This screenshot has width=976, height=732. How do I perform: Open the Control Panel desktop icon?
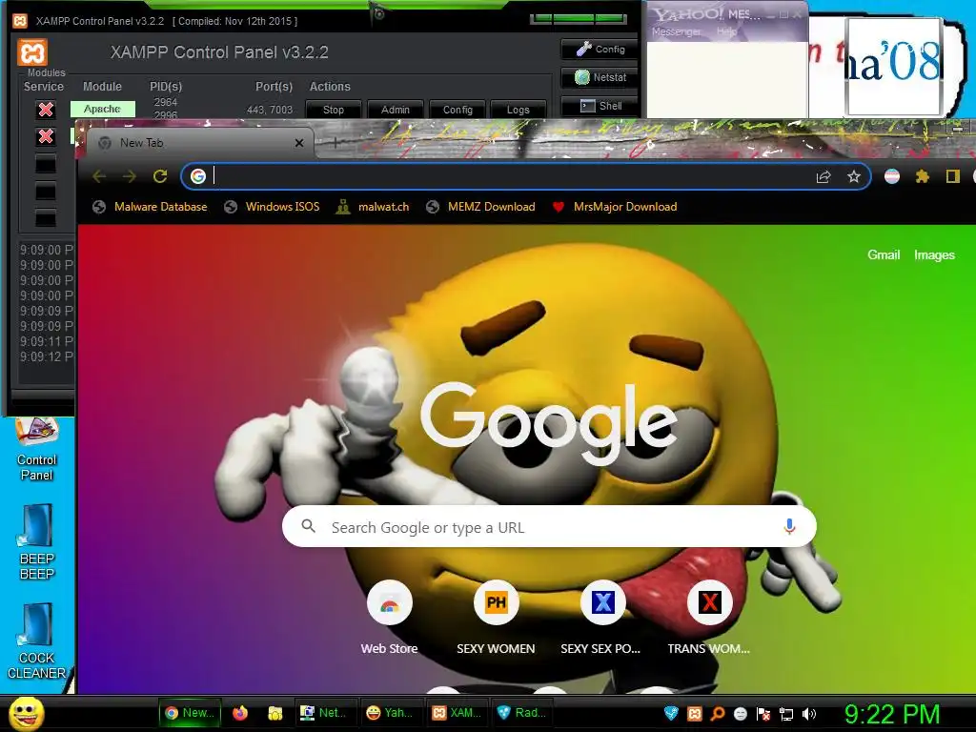click(37, 450)
